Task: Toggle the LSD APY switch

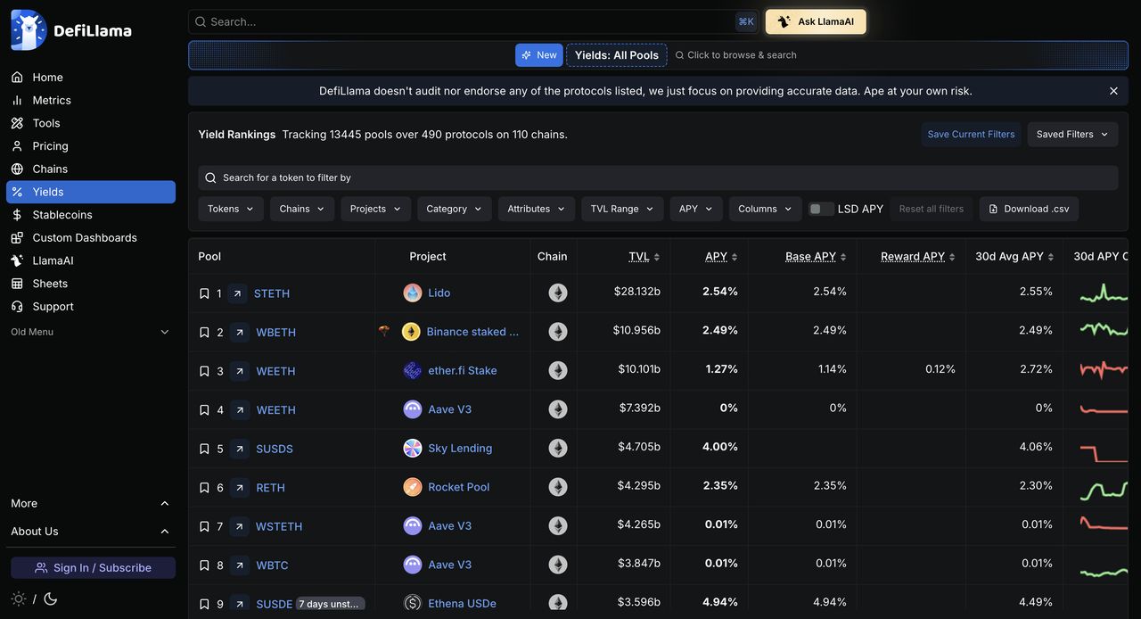Action: pos(821,209)
